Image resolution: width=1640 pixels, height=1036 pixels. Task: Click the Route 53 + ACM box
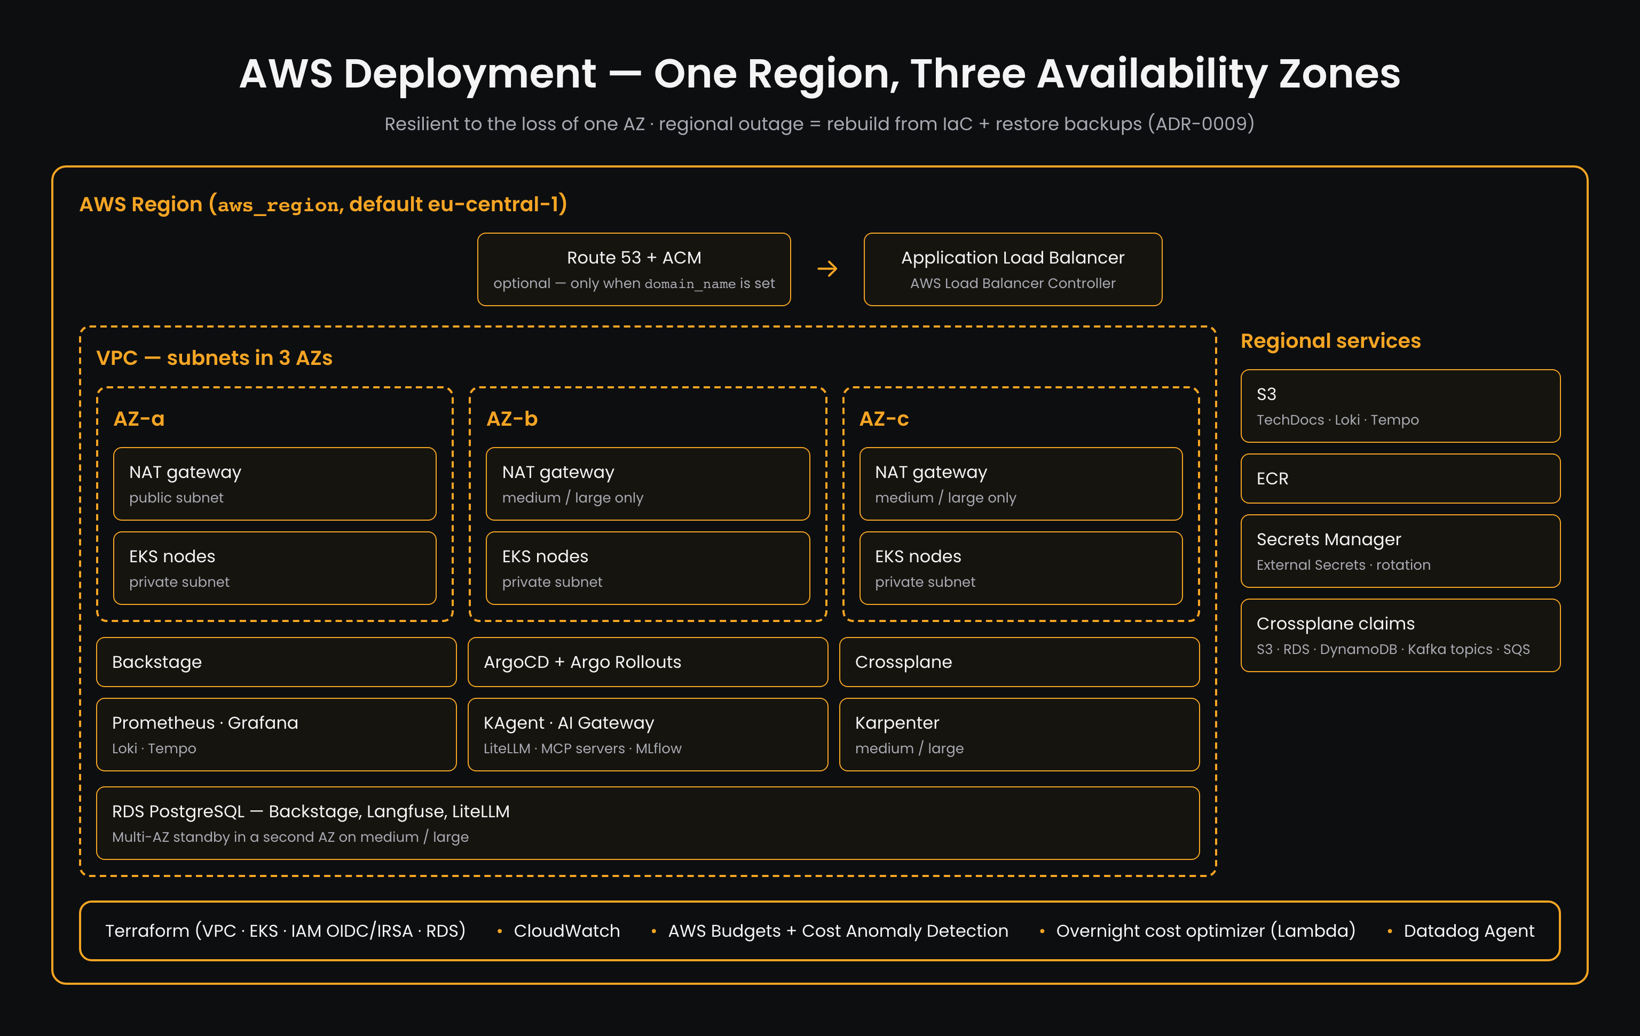point(633,269)
